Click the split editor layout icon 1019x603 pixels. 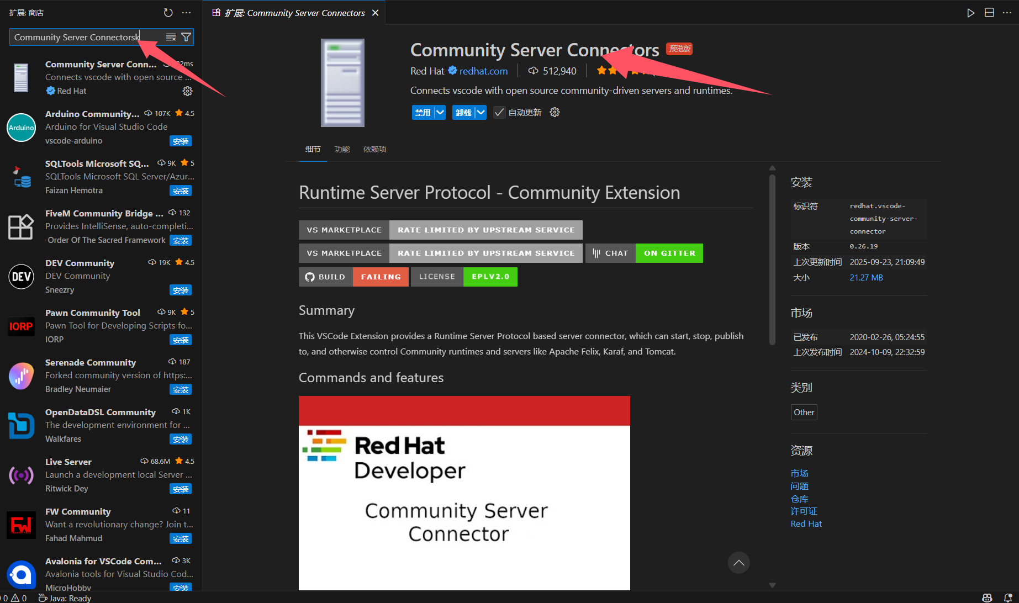tap(989, 13)
